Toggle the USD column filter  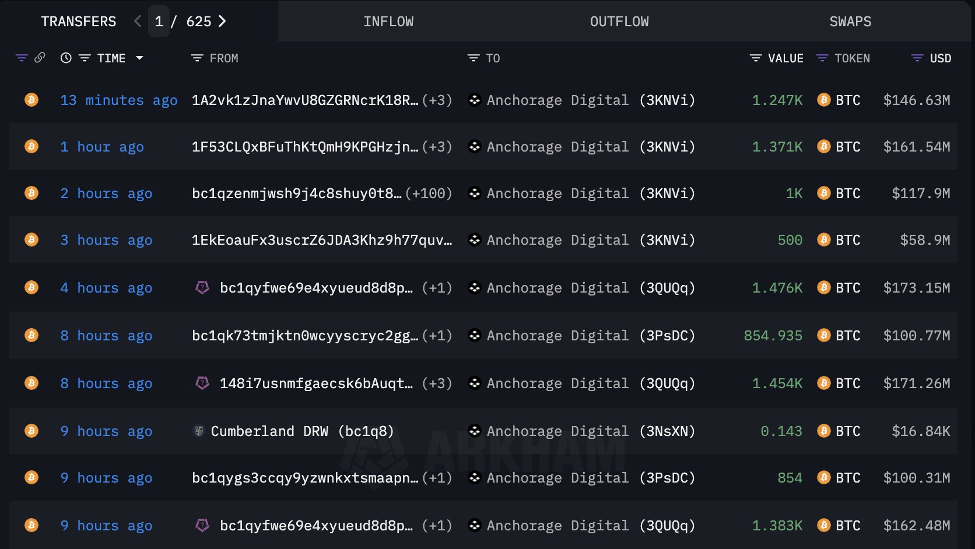(x=917, y=58)
